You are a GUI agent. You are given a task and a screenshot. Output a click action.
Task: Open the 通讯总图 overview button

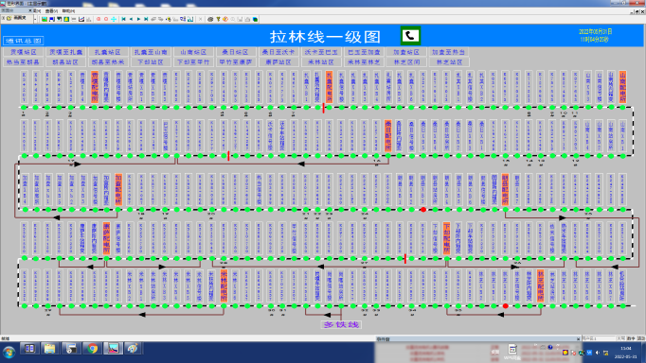tap(24, 41)
